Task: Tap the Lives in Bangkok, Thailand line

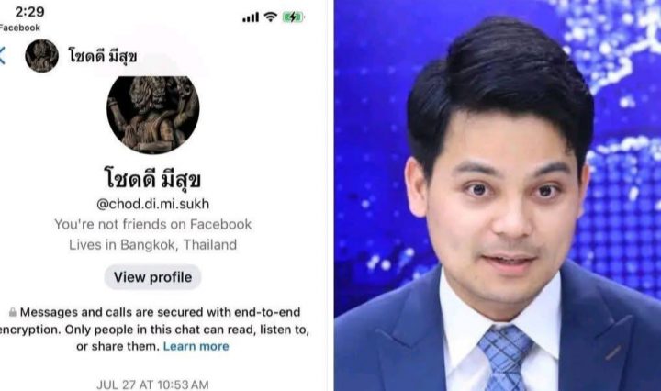Action: point(153,245)
